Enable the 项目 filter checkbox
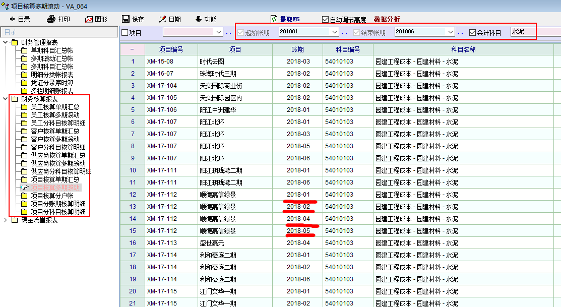Viewport: 561px width, 307px height. 125,33
